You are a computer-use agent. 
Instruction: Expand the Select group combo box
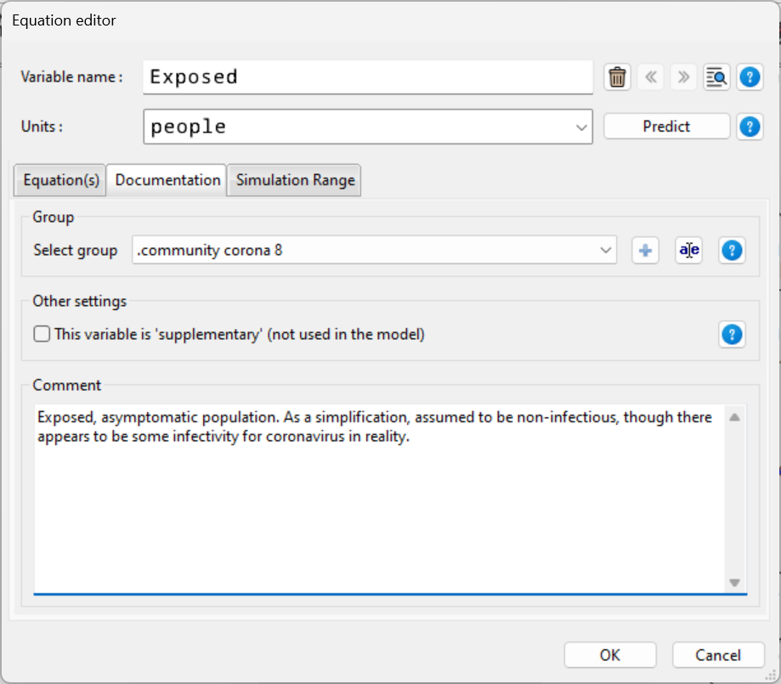[605, 250]
